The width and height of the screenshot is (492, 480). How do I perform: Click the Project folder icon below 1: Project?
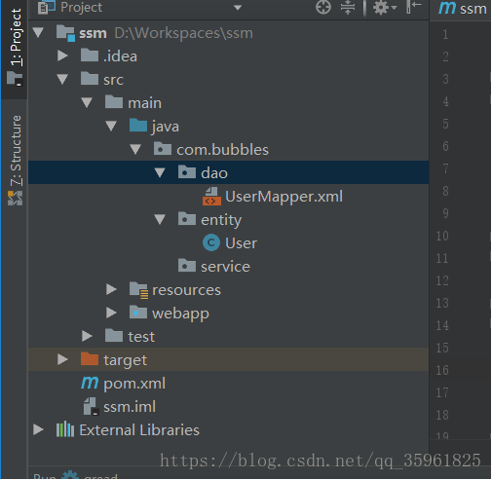[x=15, y=79]
